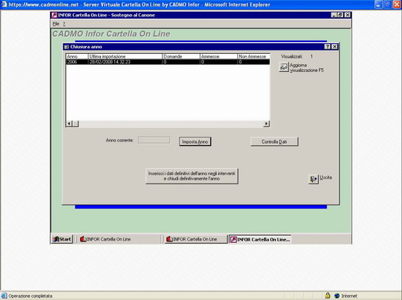Click the Aggiorna visualizzazione refresh icon
402x300 pixels.
[x=284, y=67]
